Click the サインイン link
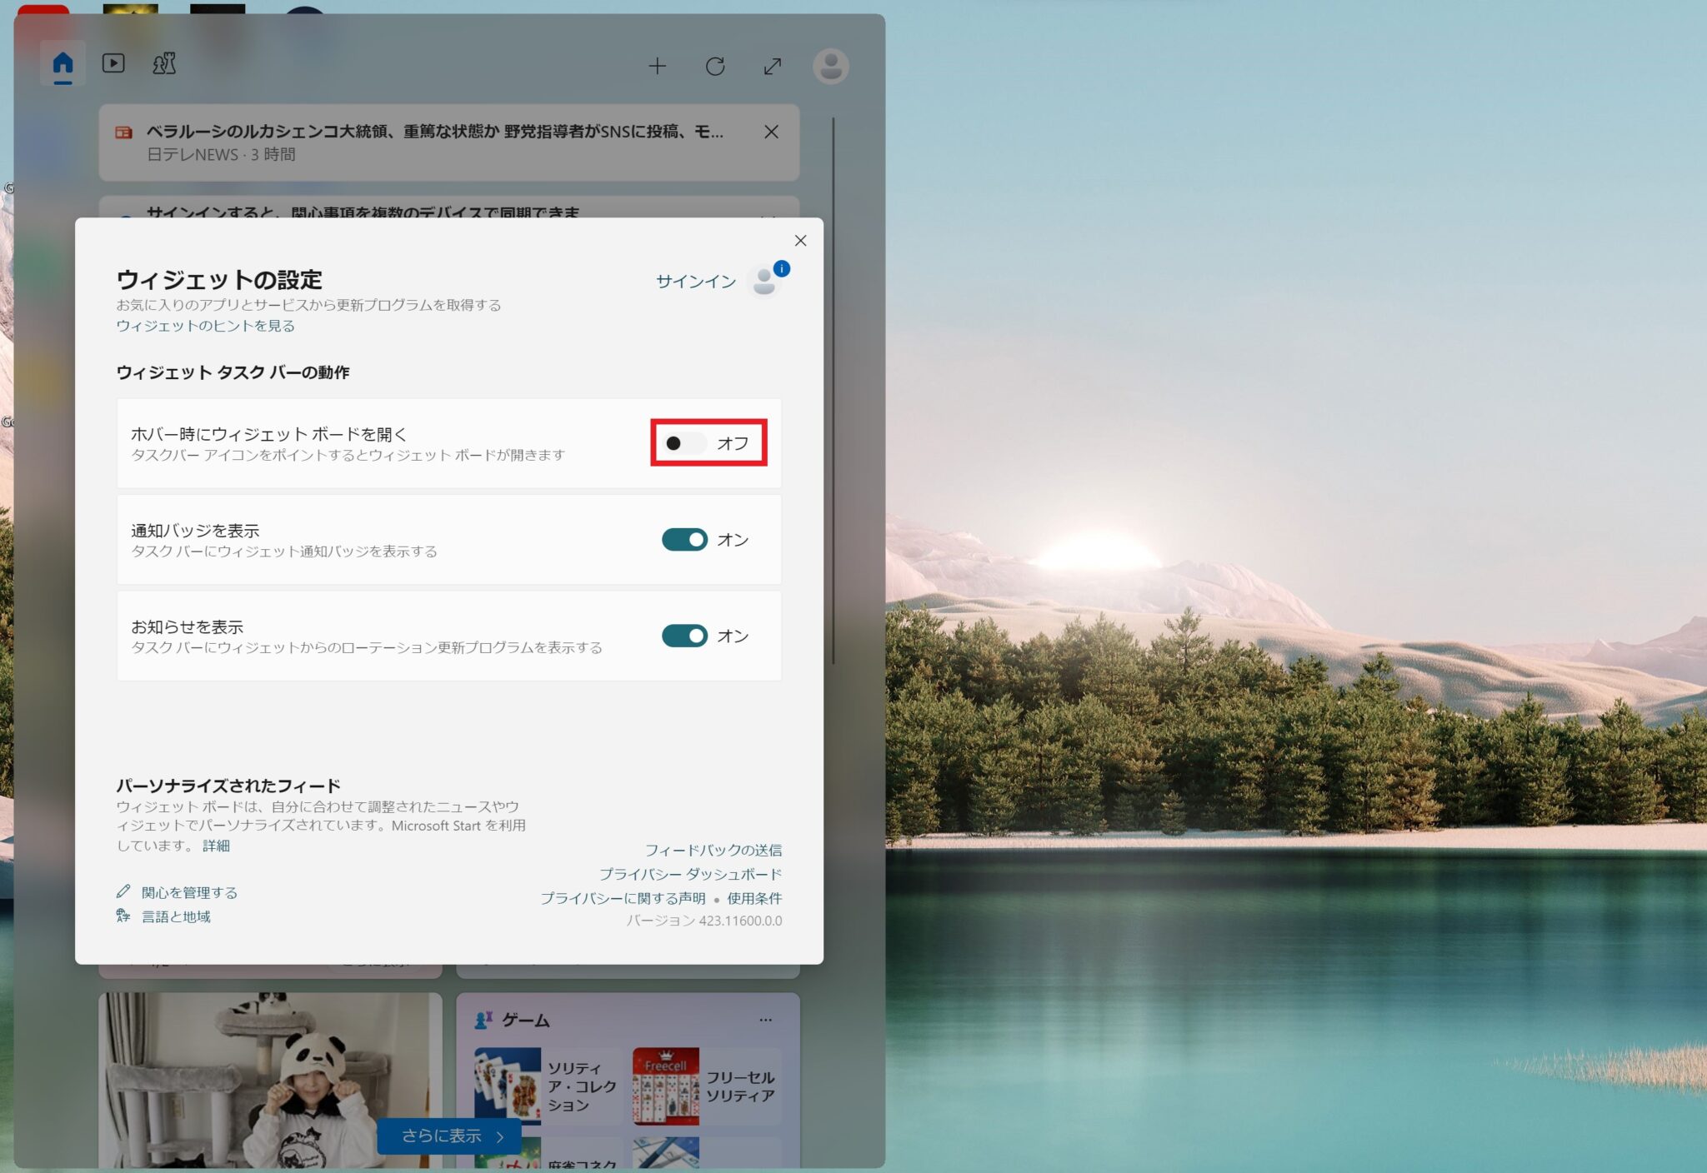Viewport: 1707px width, 1173px height. [695, 282]
